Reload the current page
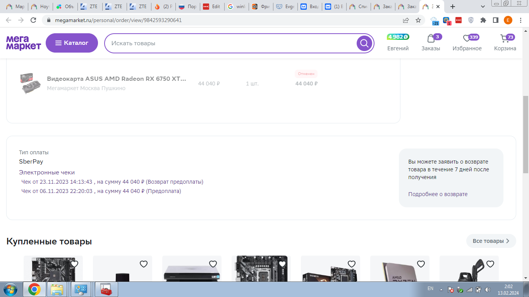The height and width of the screenshot is (297, 529). 33,20
